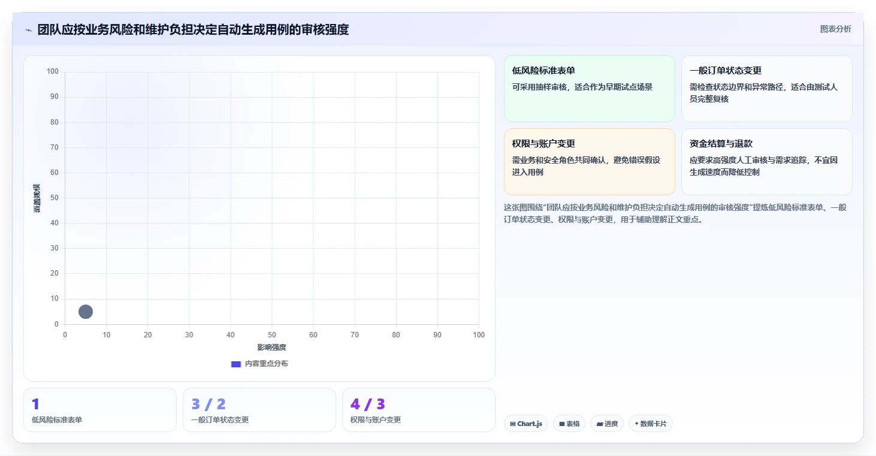Image resolution: width=876 pixels, height=456 pixels.
Task: Click the stat card showing 1 低风险标准表单
Action: tap(100, 410)
